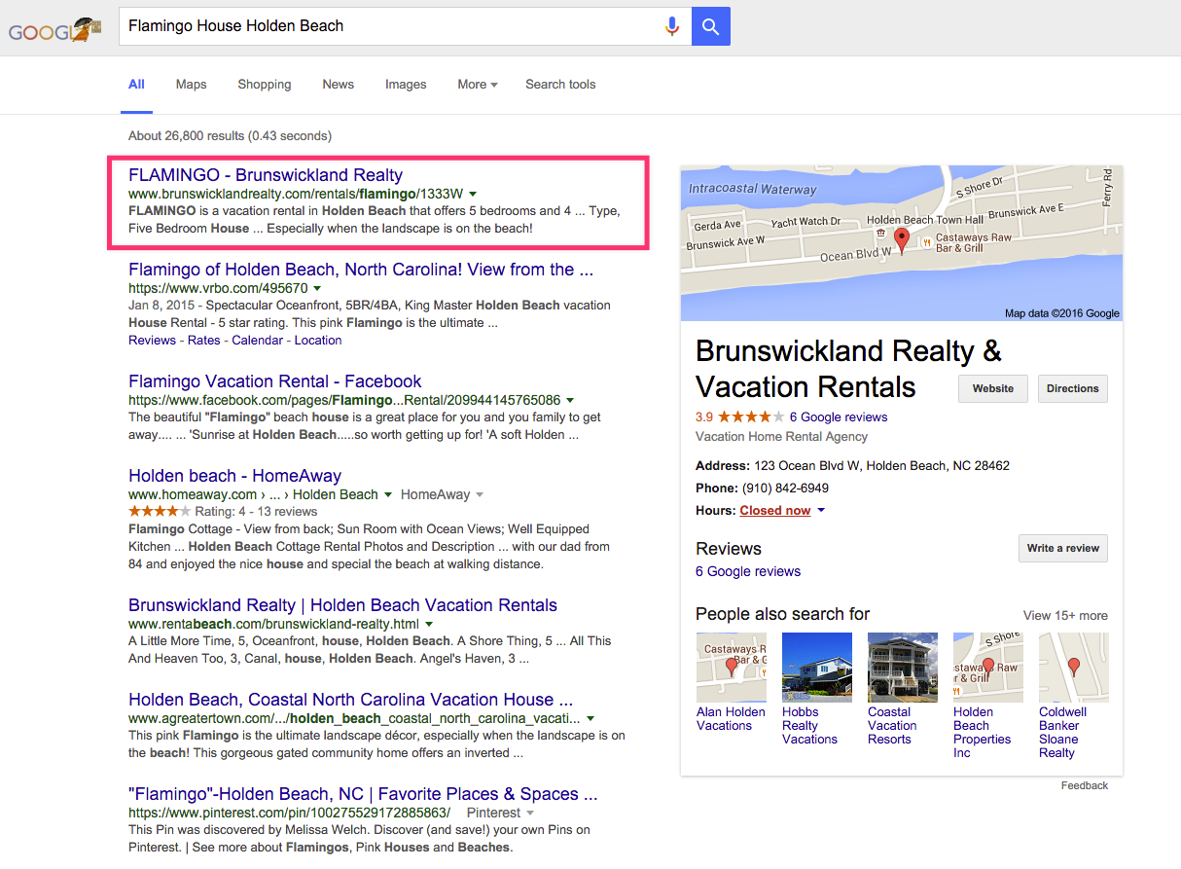Expand gray arrow next to HomeAway label
The width and height of the screenshot is (1181, 869).
[479, 494]
